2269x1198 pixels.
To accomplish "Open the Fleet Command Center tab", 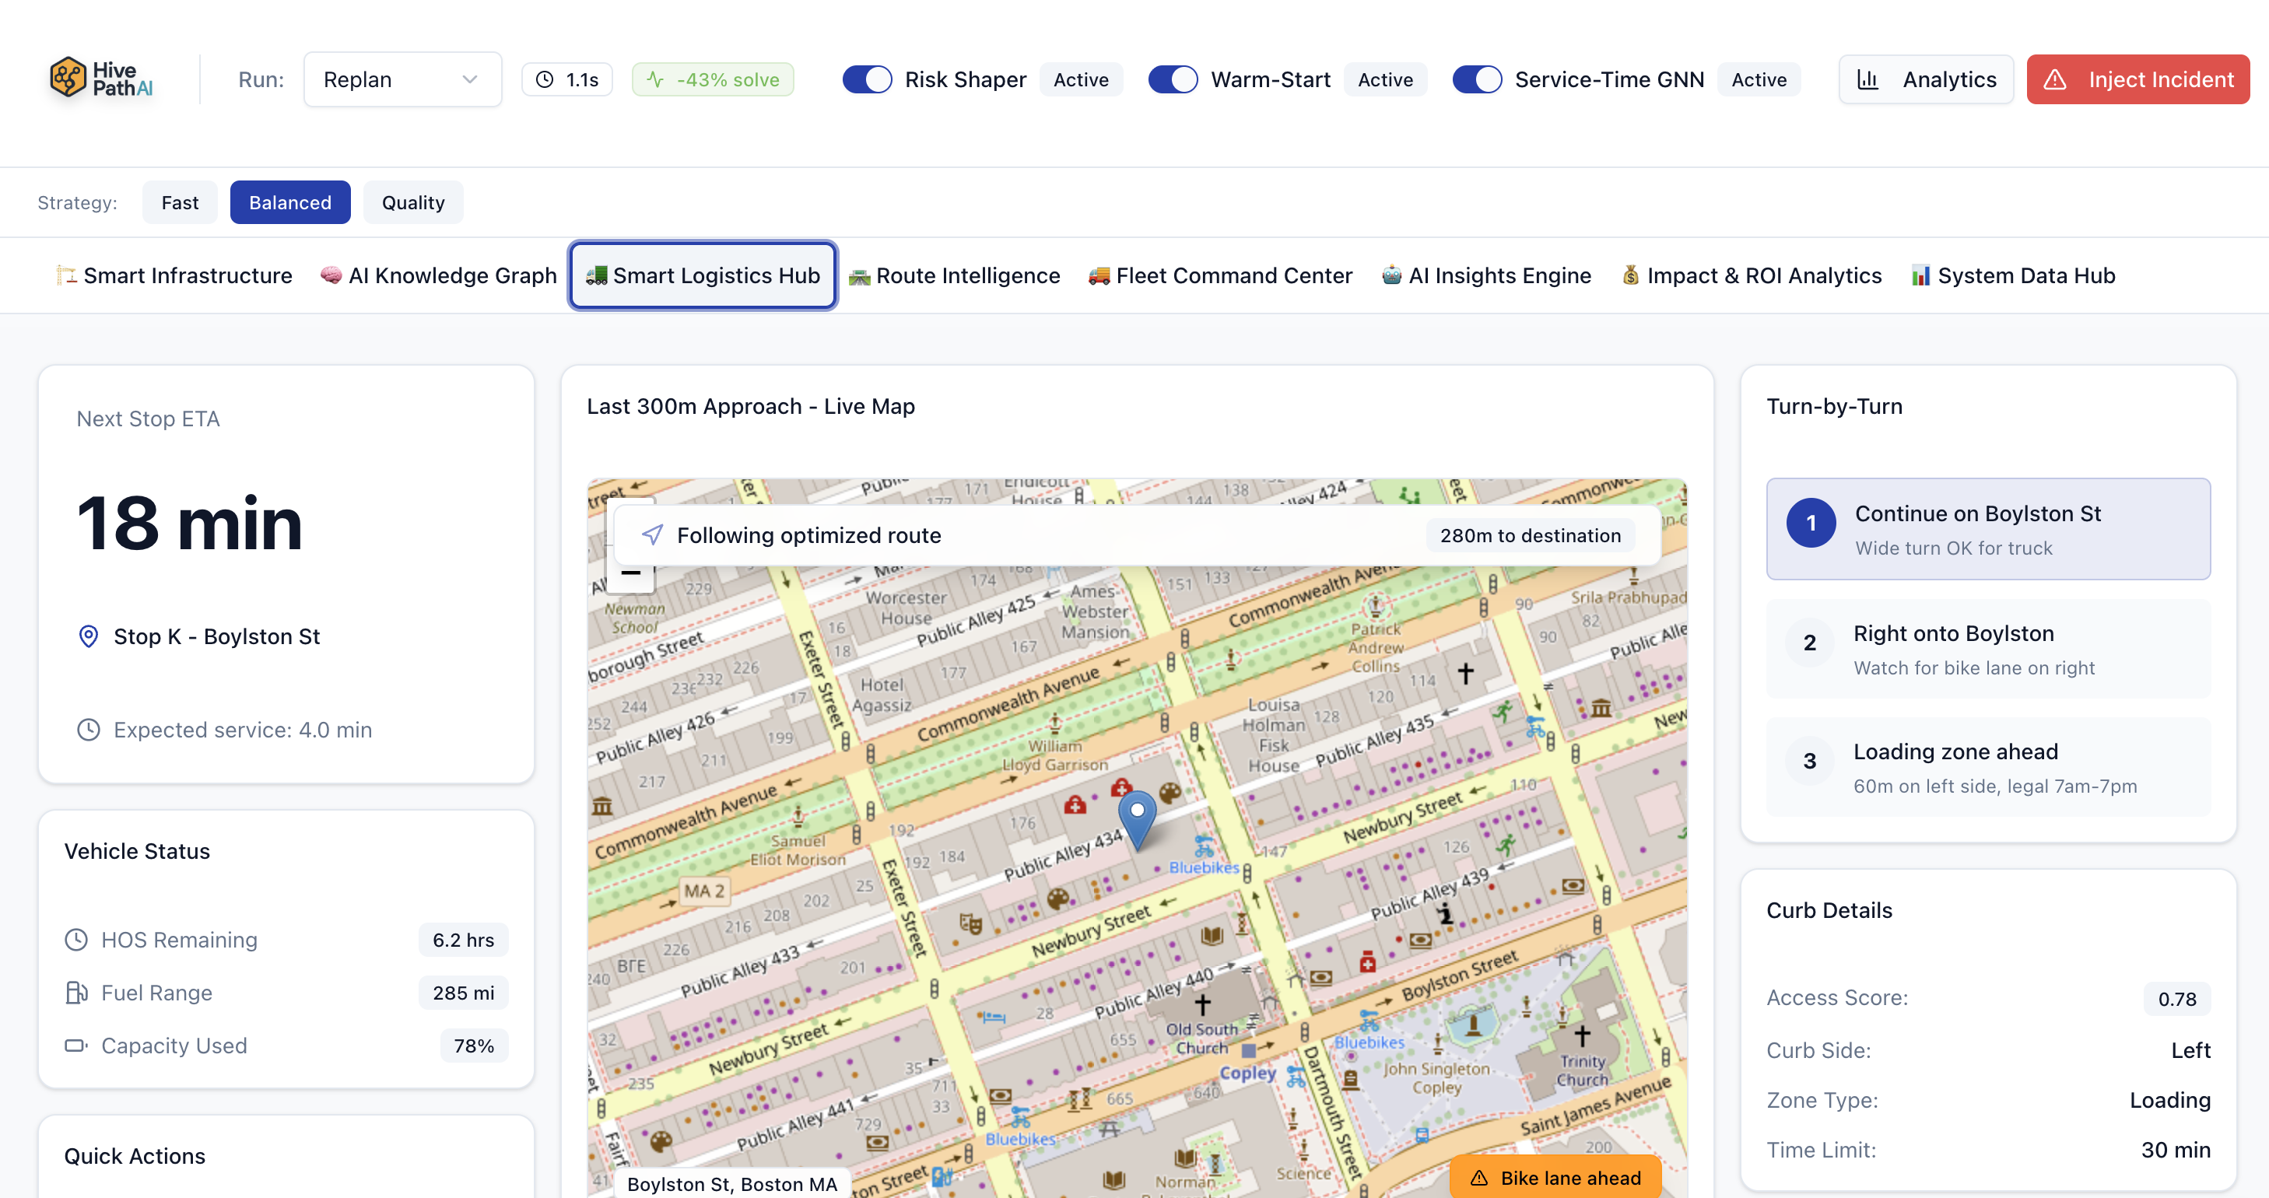I will [x=1220, y=275].
